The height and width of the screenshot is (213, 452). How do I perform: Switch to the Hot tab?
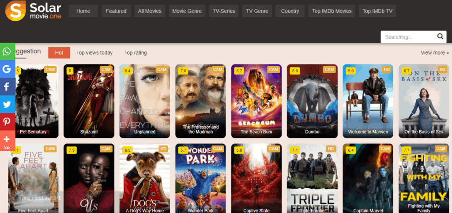(59, 52)
